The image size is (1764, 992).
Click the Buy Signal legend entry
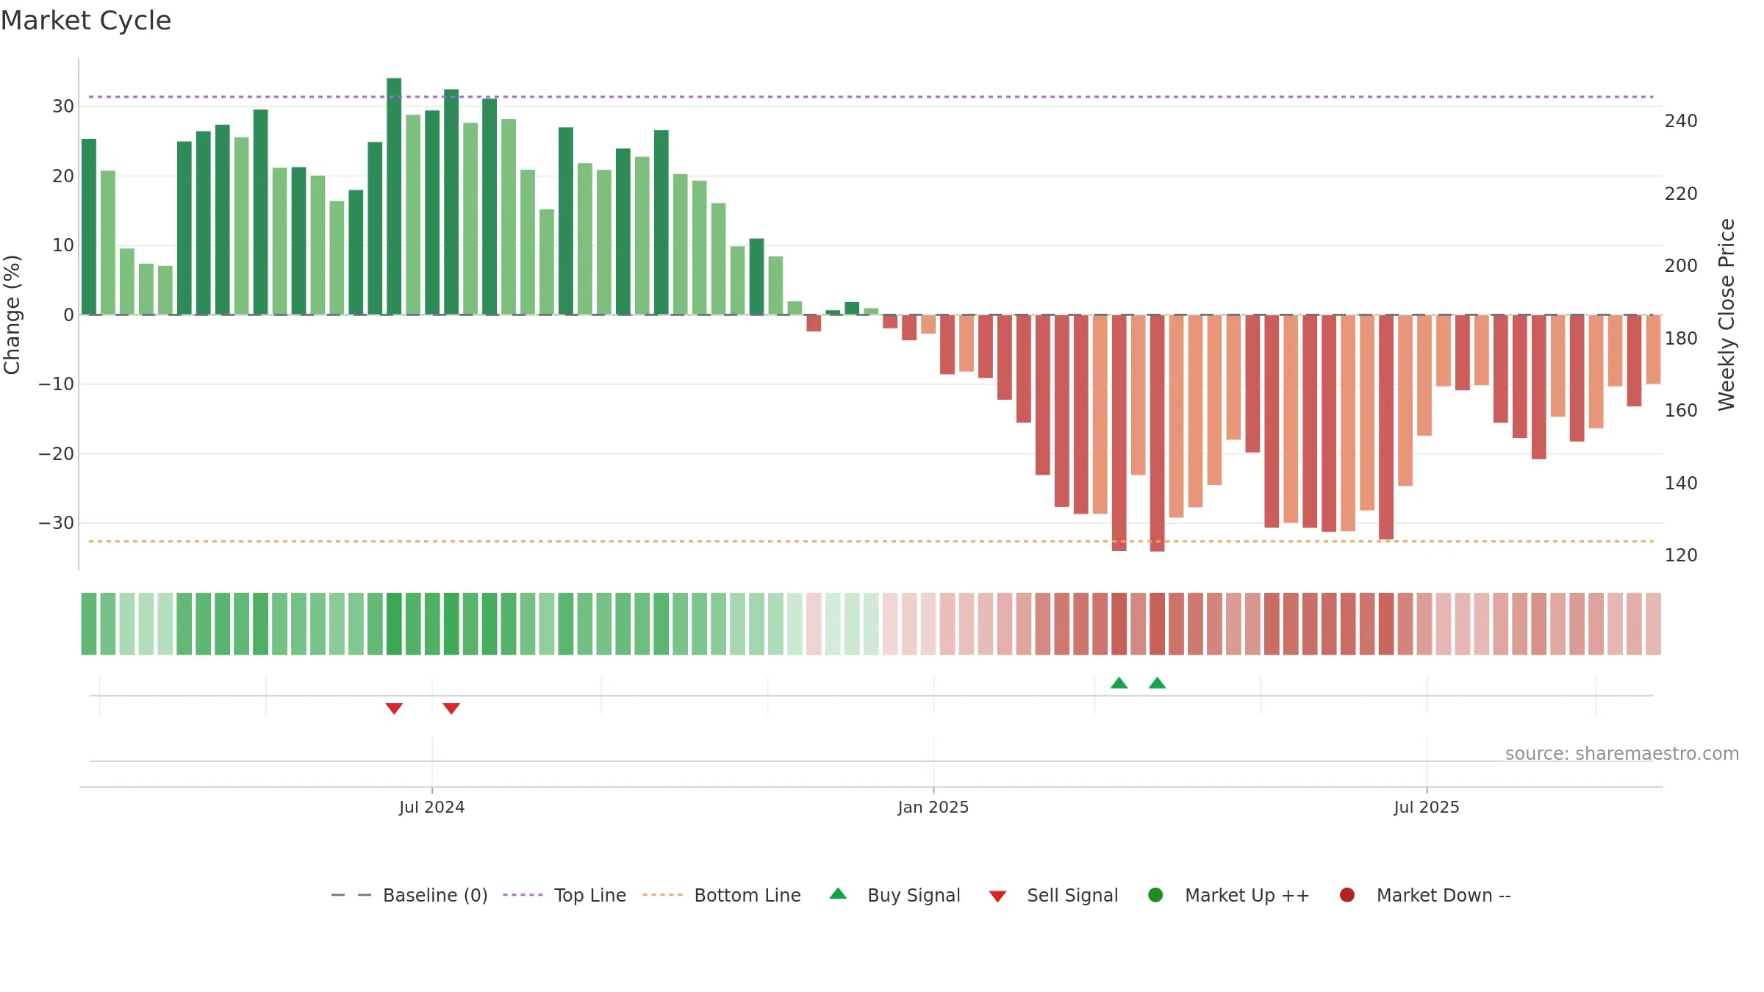(894, 895)
